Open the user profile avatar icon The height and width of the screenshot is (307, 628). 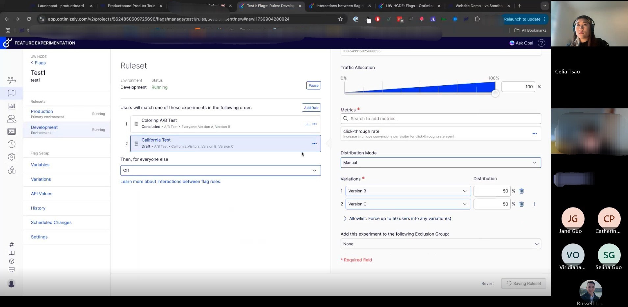click(x=12, y=284)
